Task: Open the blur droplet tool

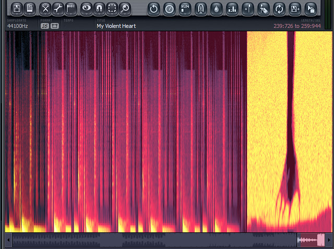Action: tap(217, 9)
